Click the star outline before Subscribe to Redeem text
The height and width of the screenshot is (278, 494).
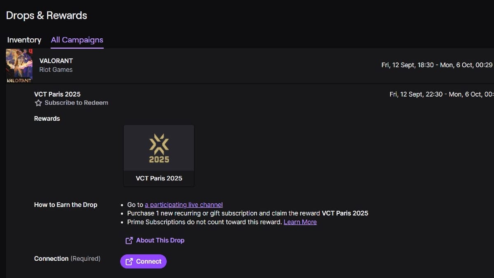38,103
